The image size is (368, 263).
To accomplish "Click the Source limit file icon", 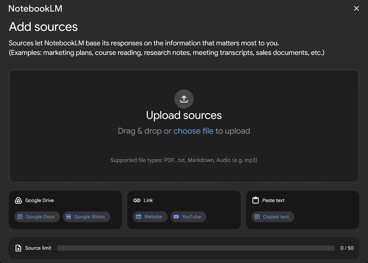I will coord(18,248).
